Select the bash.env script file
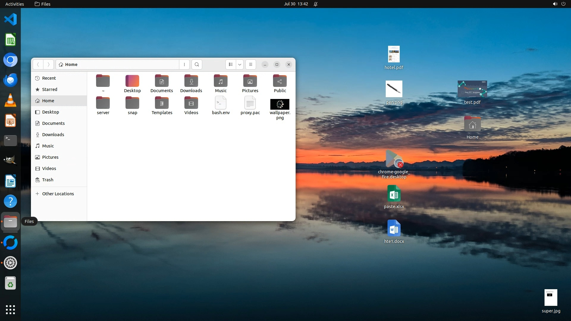571x321 pixels. tap(221, 103)
